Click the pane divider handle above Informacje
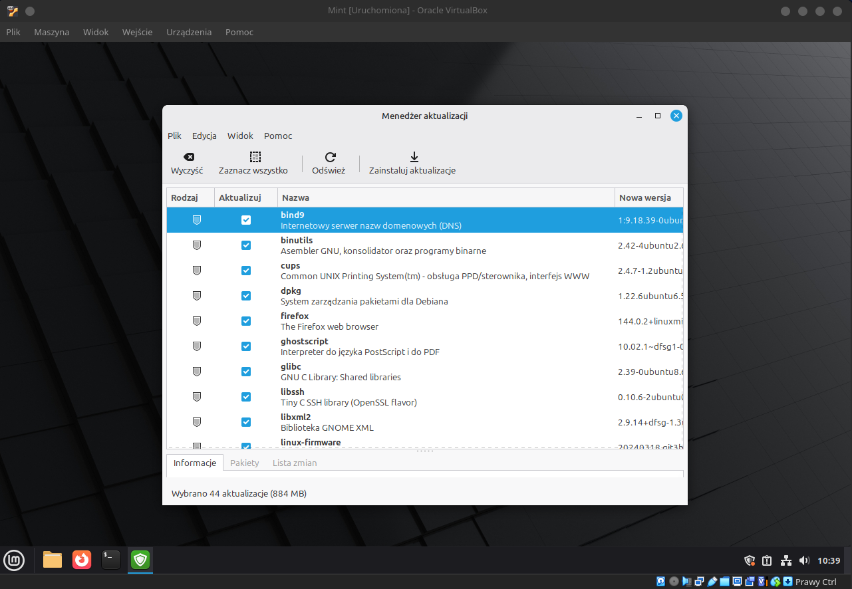This screenshot has height=589, width=852. tap(425, 451)
